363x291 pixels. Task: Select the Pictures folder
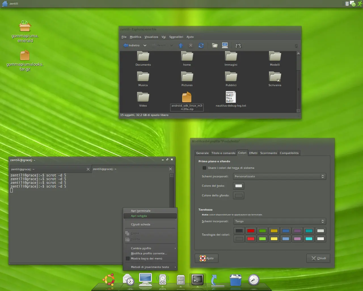coord(187,79)
